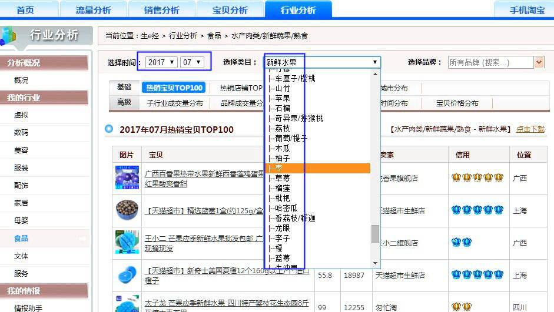Screen dimensions: 554x312
Task: Choose 苹果 from the category list
Action: coord(318,98)
